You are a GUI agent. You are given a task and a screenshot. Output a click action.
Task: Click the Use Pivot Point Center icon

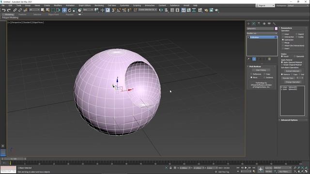click(x=97, y=10)
